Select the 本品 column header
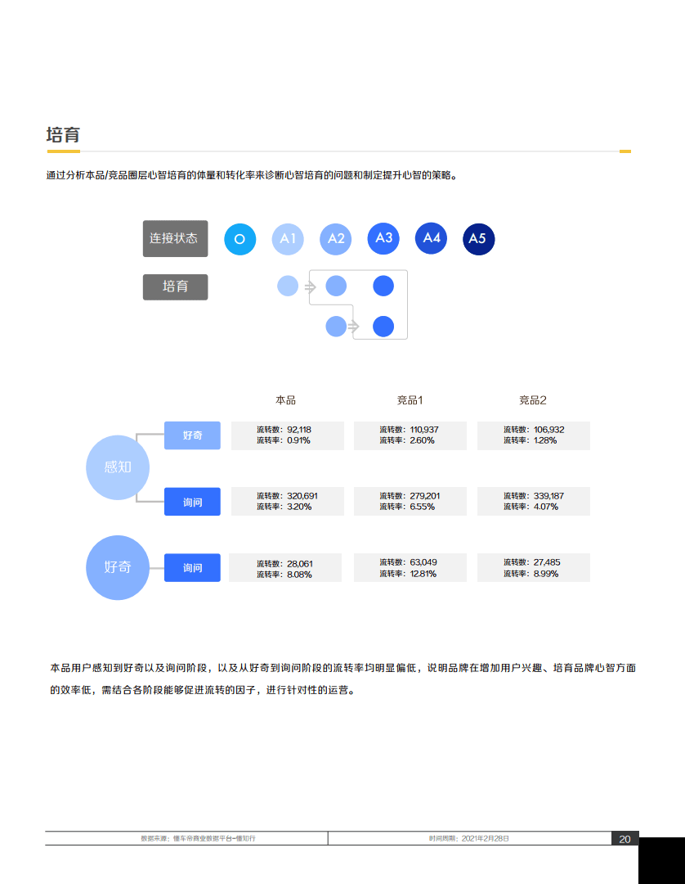Screen dimensions: 685x884 click(286, 400)
